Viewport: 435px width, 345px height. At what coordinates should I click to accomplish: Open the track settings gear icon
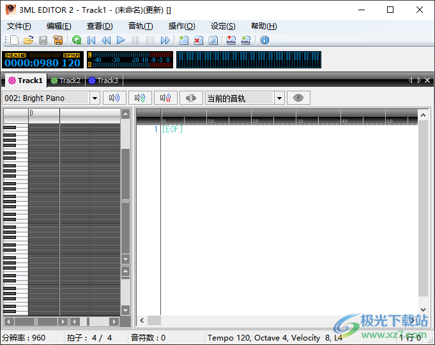213,40
